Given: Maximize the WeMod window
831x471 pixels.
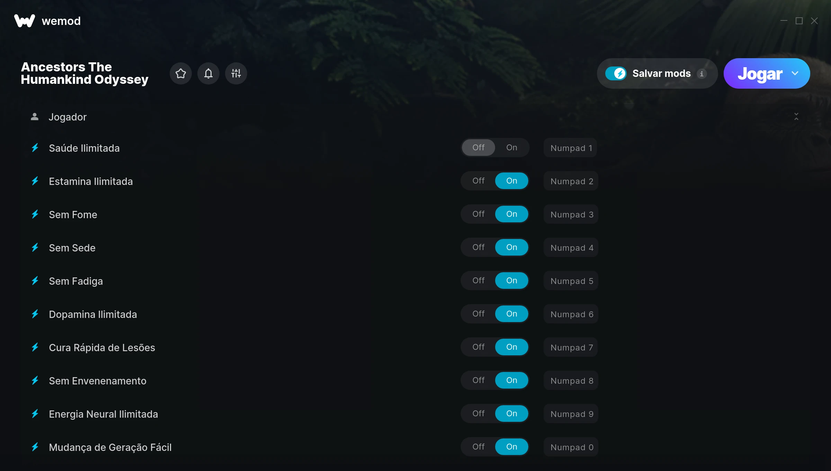Looking at the screenshot, I should coord(799,21).
